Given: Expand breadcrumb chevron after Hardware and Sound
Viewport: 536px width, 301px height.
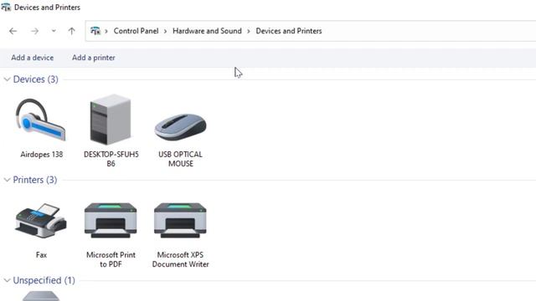Looking at the screenshot, I should coord(249,31).
